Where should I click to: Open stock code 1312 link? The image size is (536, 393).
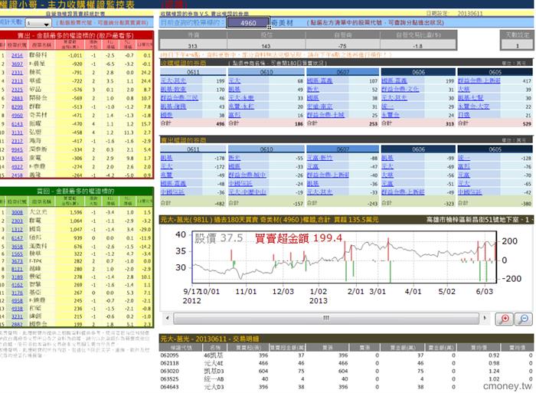(x=17, y=230)
